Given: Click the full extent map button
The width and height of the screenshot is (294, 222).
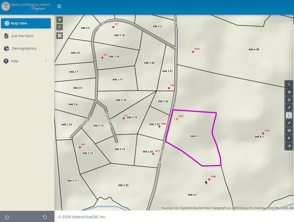Looking at the screenshot, I should tap(60, 36).
